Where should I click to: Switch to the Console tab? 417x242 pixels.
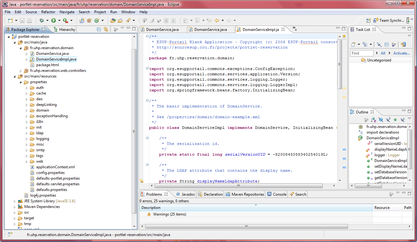coord(279,194)
